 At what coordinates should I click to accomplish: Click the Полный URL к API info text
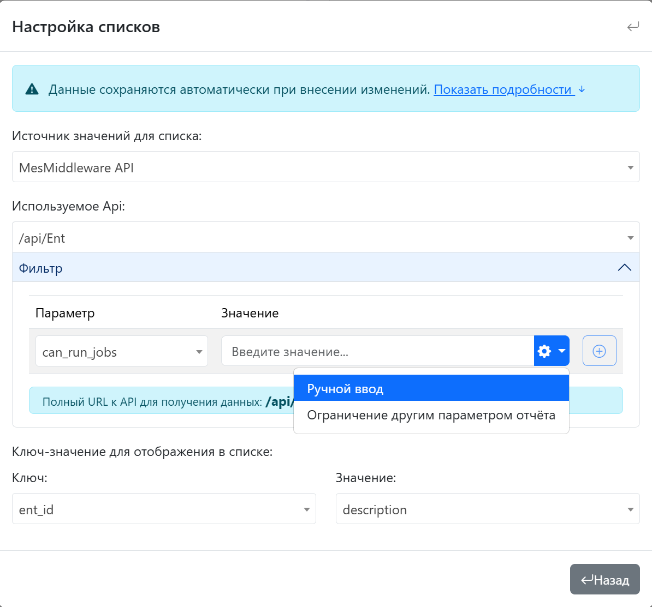(152, 402)
